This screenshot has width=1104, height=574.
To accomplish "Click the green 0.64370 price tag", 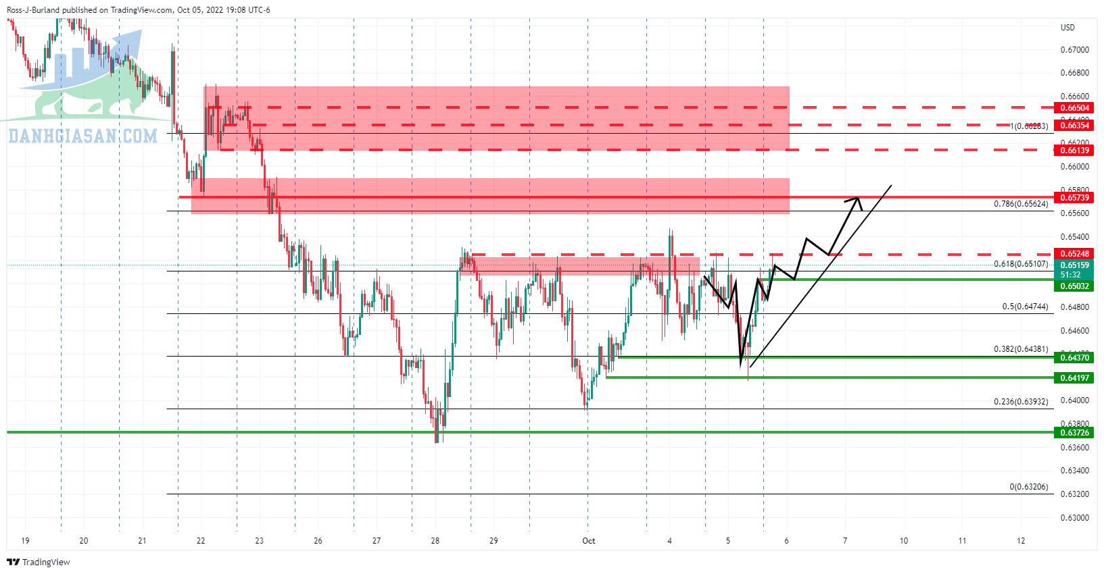I will coord(1074,358).
